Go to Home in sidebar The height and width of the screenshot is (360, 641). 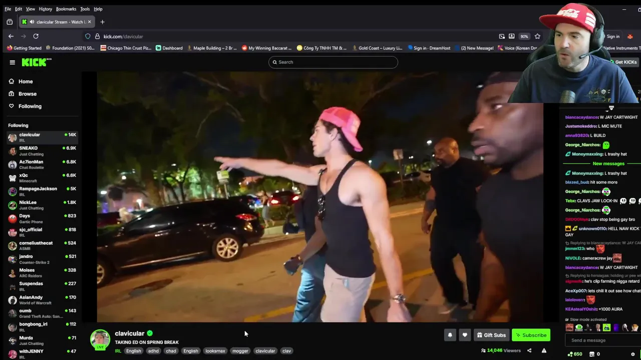[x=21, y=81]
